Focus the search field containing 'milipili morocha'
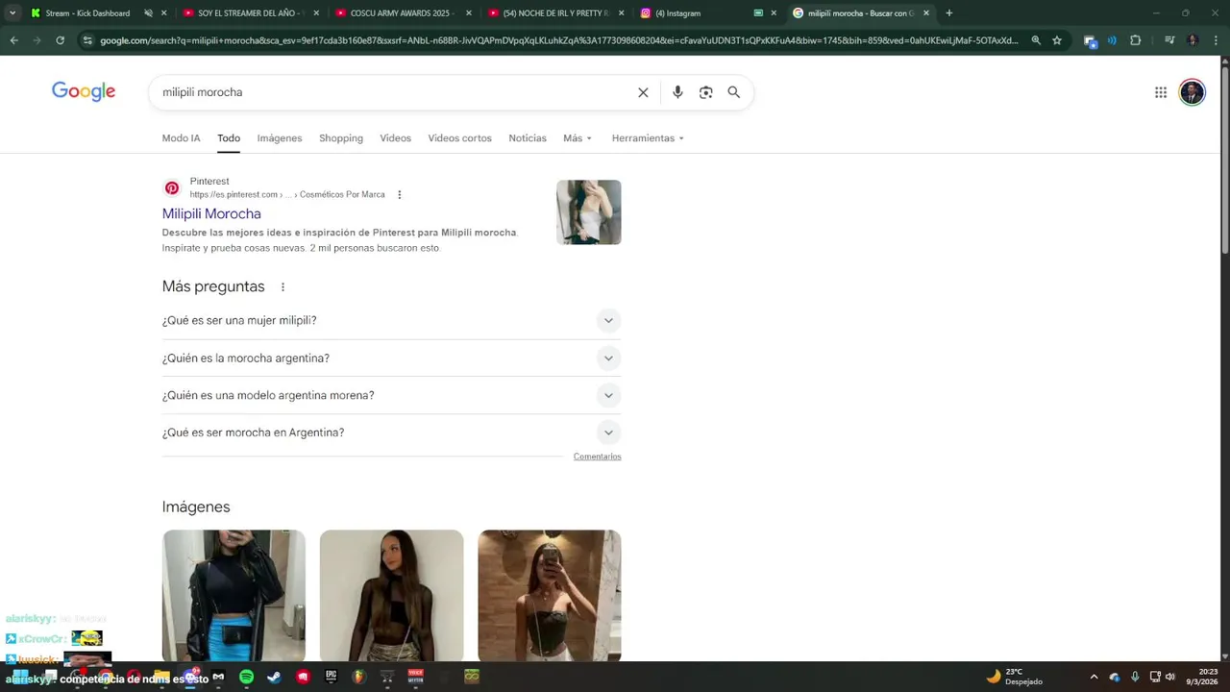The image size is (1230, 692). click(394, 92)
